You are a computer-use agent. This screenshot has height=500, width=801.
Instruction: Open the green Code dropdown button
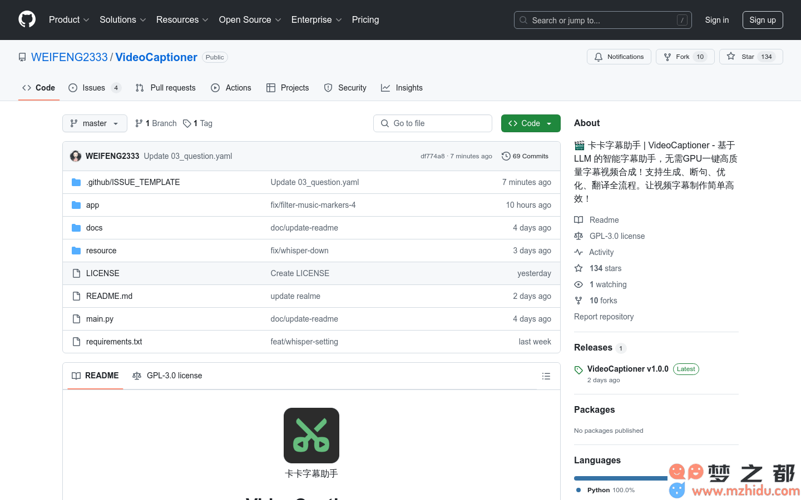(x=531, y=123)
